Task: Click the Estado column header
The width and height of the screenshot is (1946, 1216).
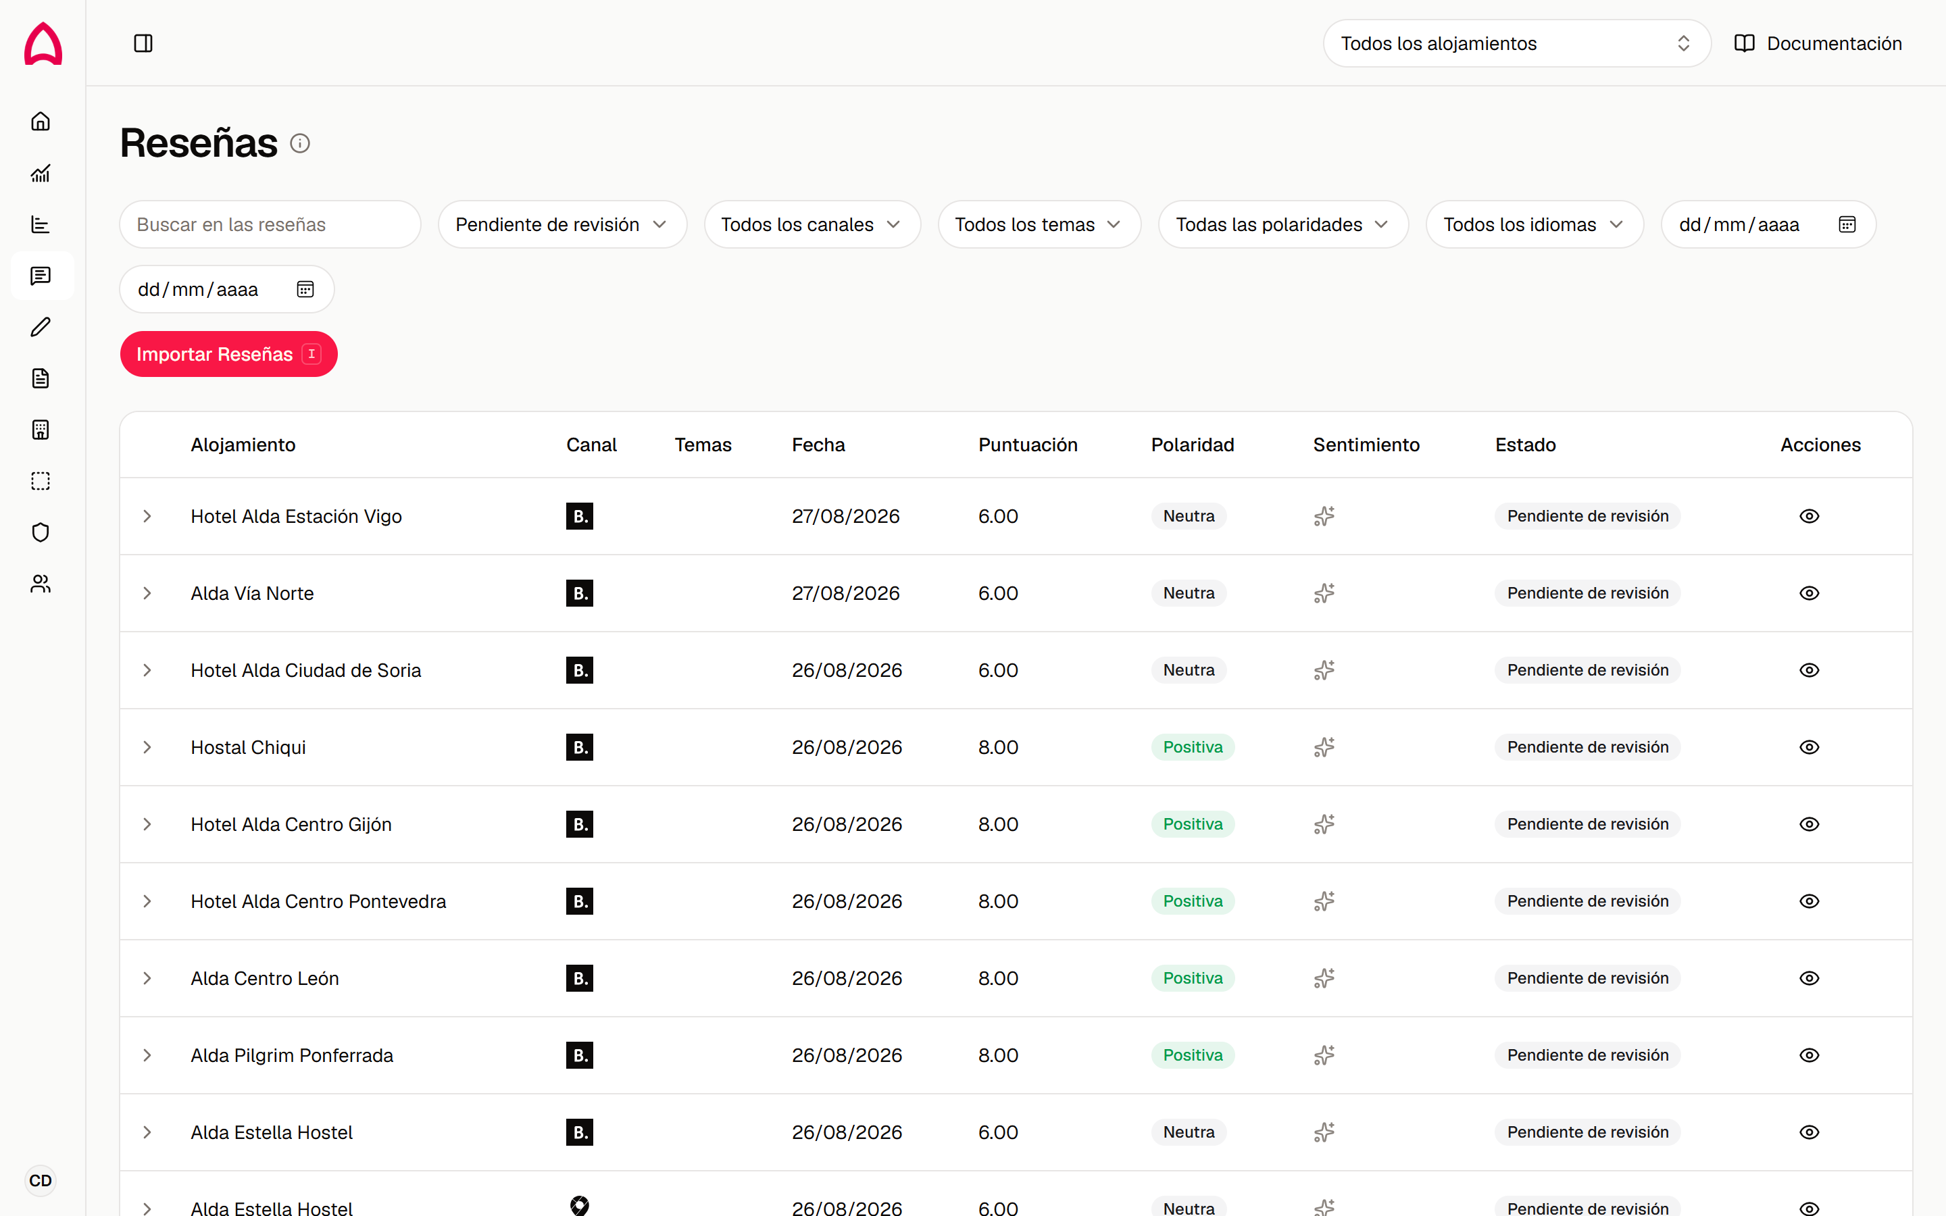Action: [x=1526, y=445]
